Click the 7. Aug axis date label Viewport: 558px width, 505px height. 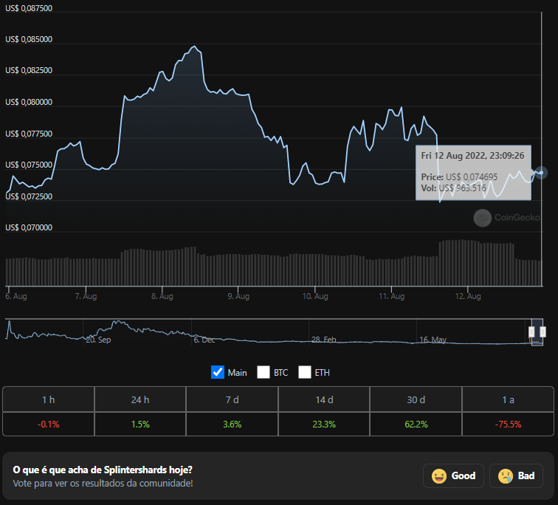(86, 296)
